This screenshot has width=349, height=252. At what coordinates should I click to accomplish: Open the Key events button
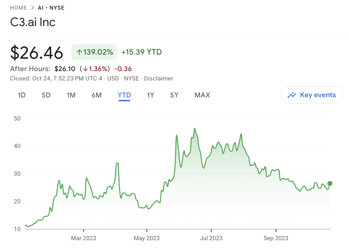(x=313, y=95)
